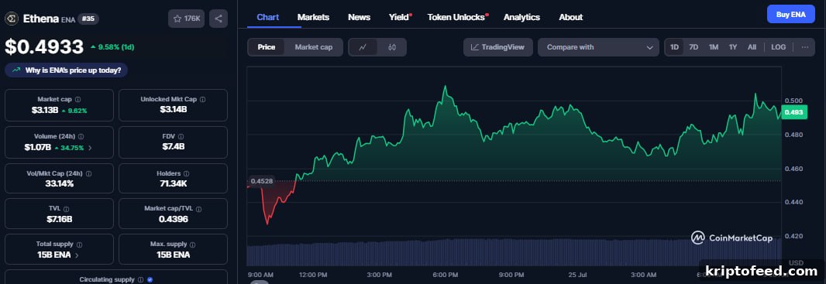Set chart range to 1M

coord(714,47)
